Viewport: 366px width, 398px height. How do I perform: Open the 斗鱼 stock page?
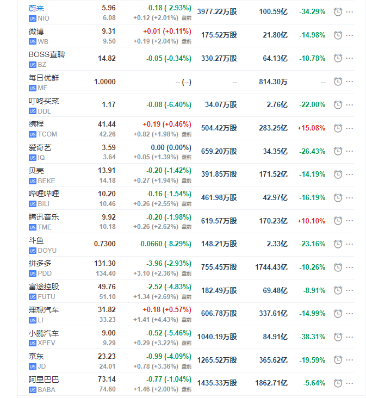click(x=36, y=240)
